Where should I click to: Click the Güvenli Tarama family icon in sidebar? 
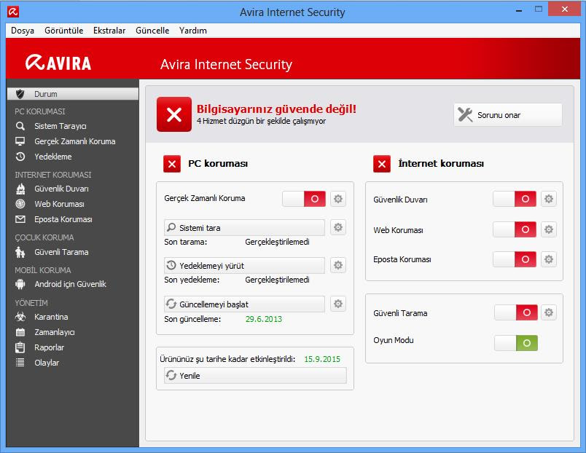pyautogui.click(x=20, y=252)
